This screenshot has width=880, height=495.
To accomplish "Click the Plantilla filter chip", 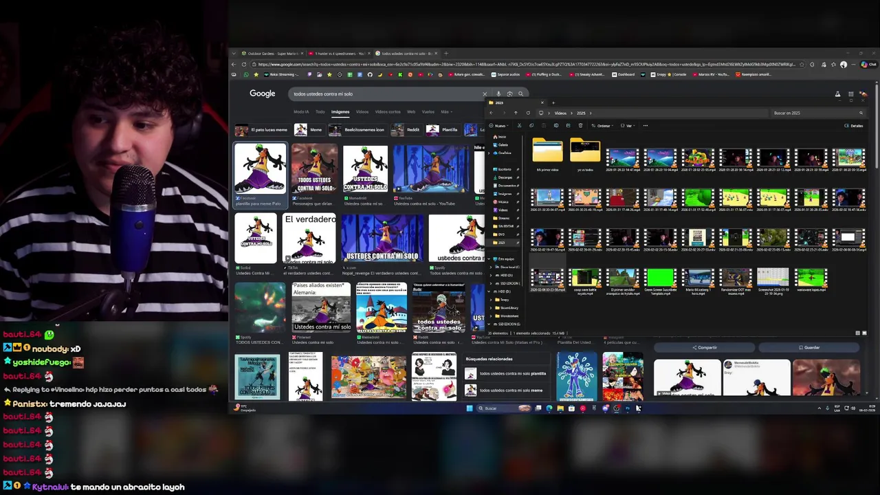I will (x=442, y=129).
